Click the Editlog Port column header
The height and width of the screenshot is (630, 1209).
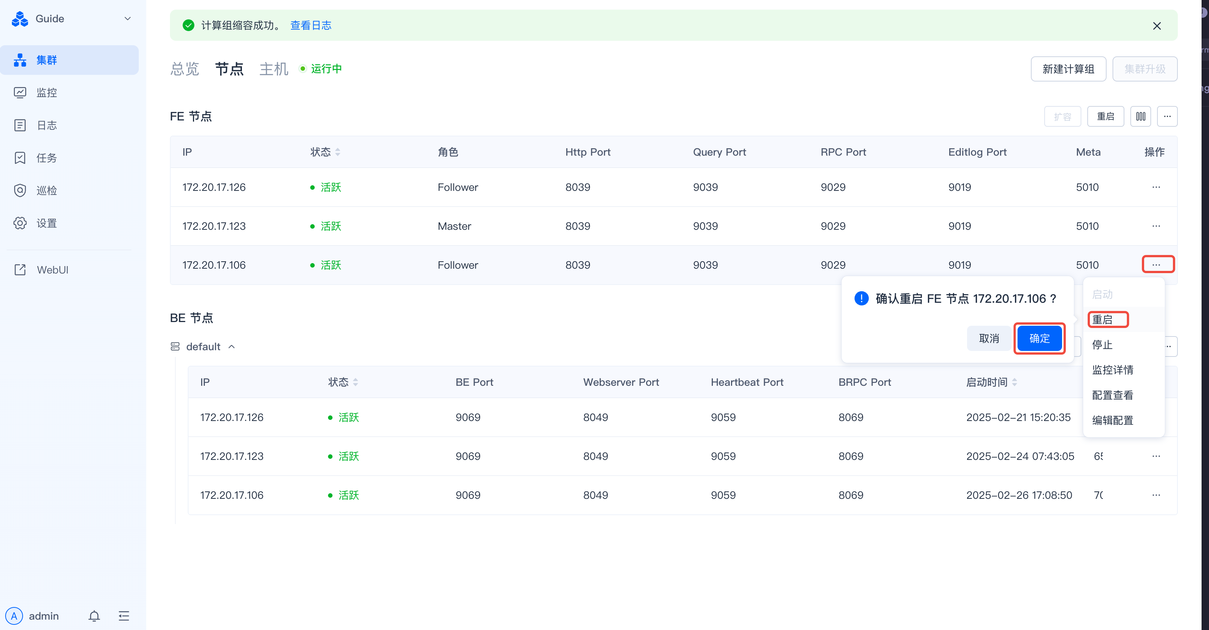[x=977, y=152]
